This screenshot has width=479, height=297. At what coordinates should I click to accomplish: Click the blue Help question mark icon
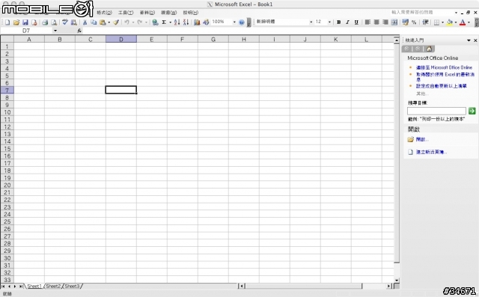[241, 22]
